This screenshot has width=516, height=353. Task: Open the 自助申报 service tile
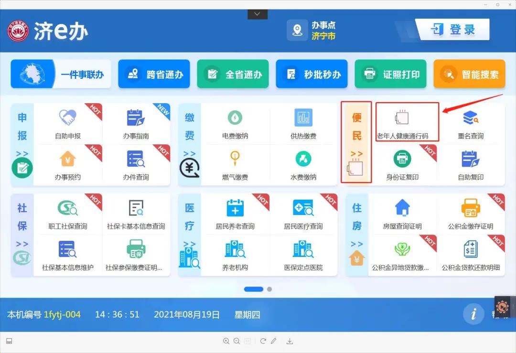point(68,124)
